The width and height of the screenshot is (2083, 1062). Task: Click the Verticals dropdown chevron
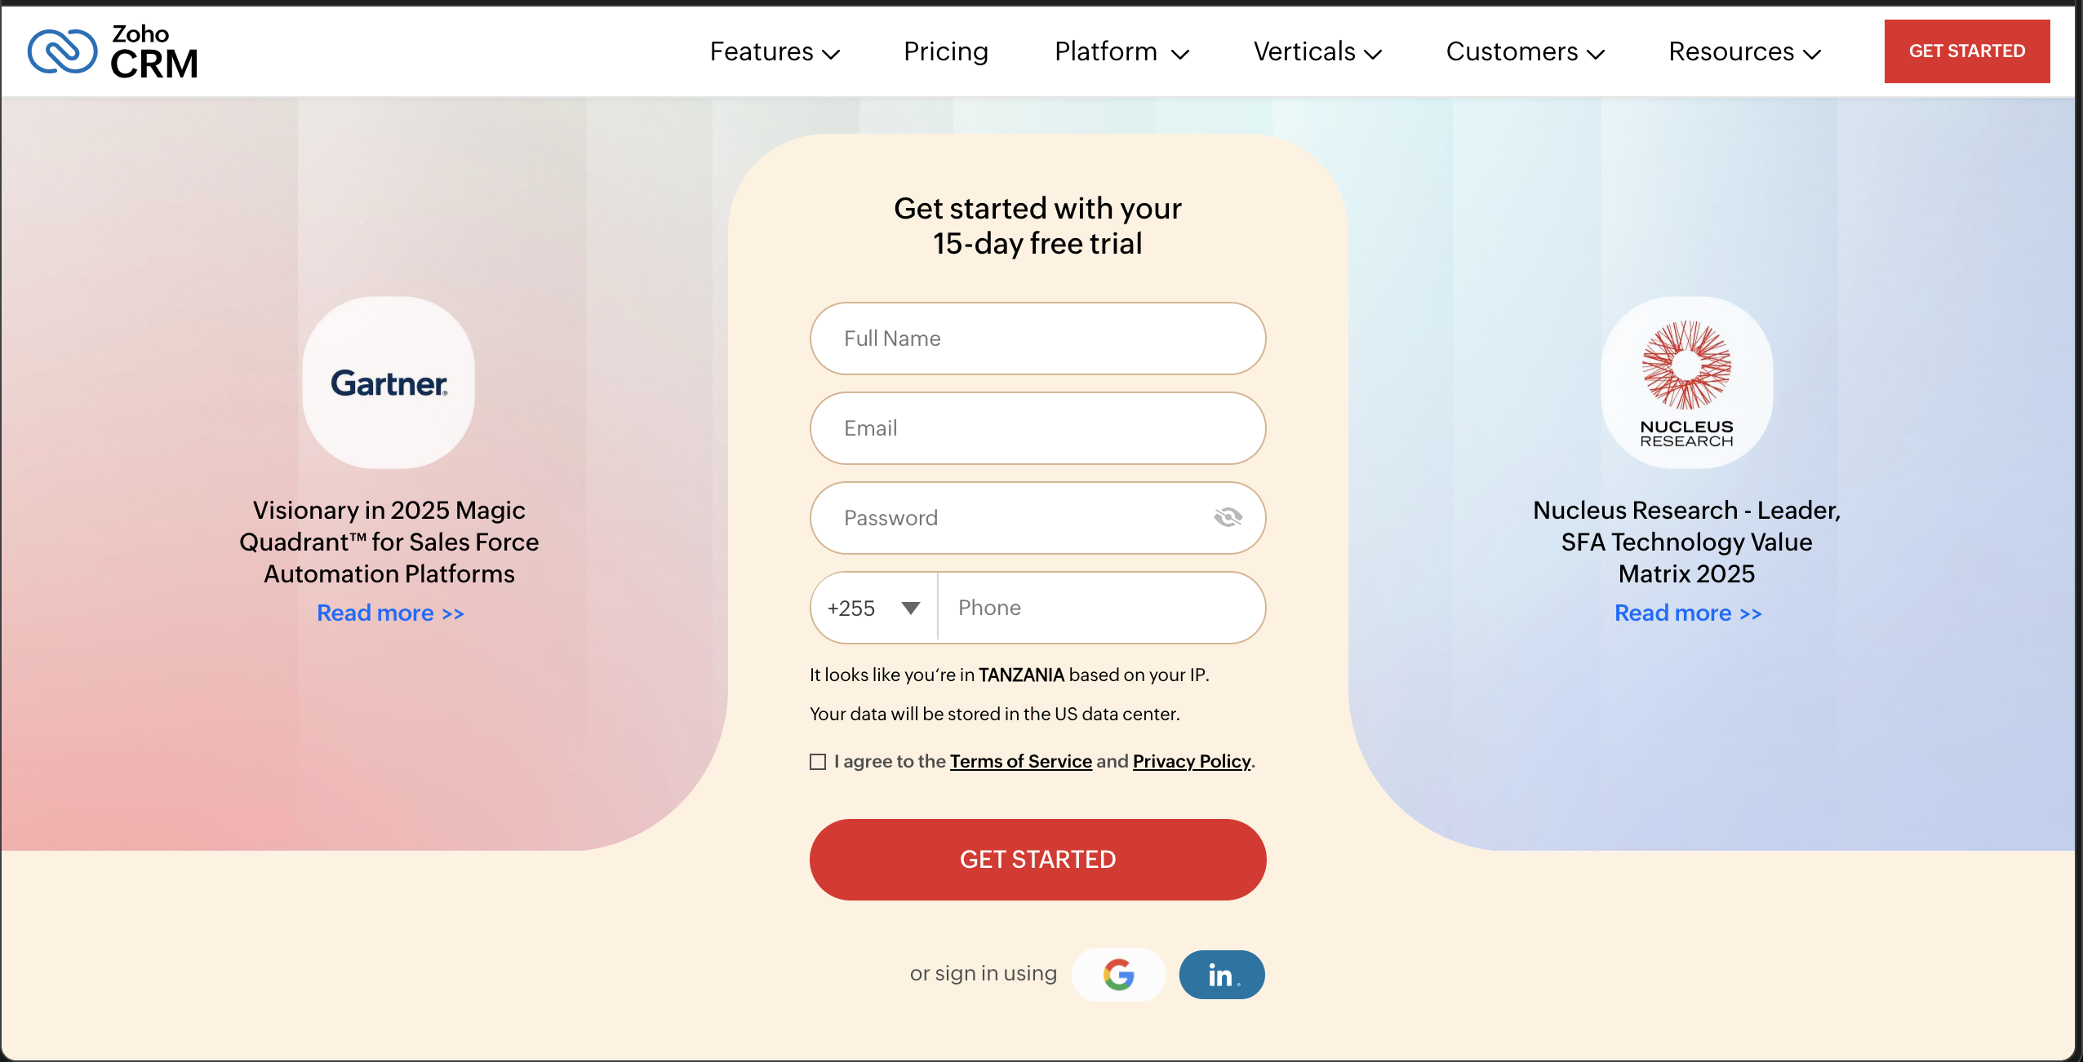[1375, 54]
